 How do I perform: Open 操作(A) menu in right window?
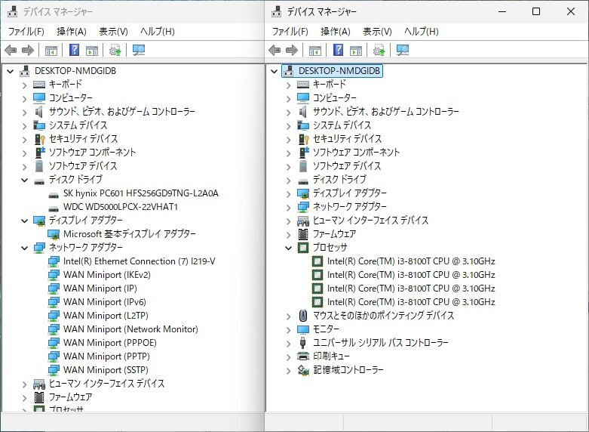336,31
